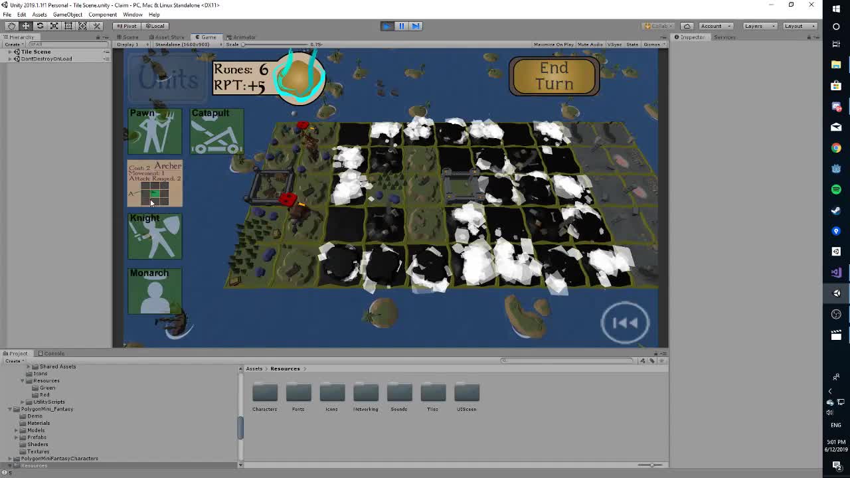
Task: Select the Pawn unit card
Action: pos(155,131)
